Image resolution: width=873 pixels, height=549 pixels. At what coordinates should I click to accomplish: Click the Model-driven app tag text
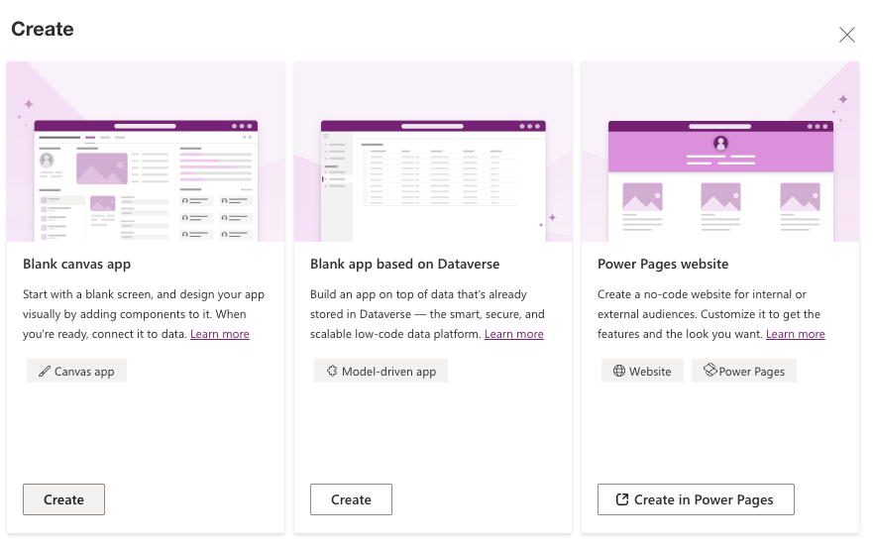click(x=388, y=372)
